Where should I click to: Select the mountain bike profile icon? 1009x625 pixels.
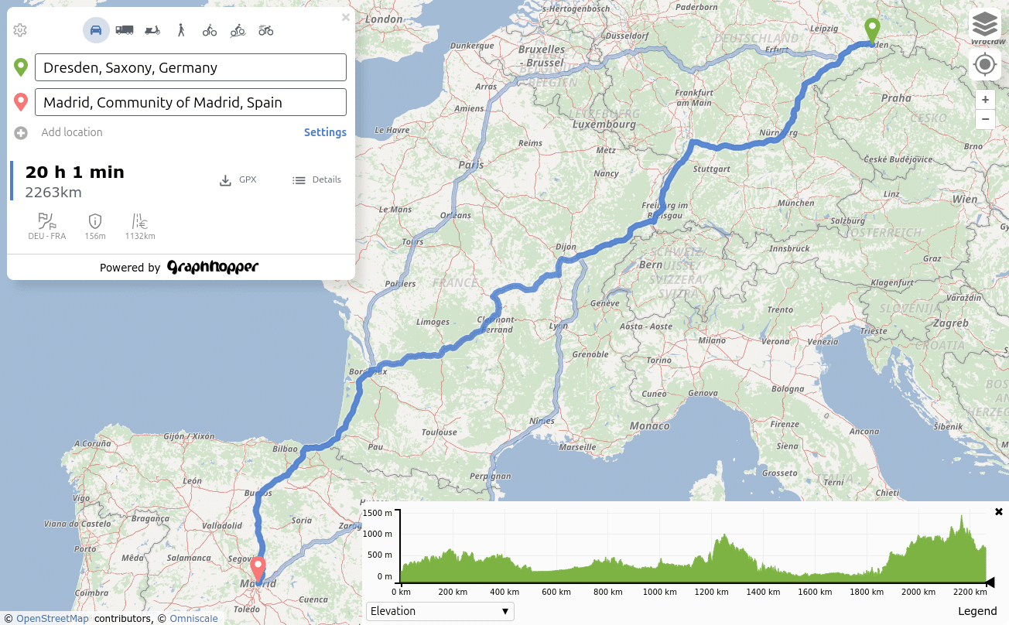(238, 30)
